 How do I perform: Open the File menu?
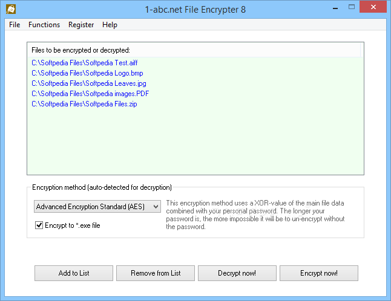click(x=15, y=25)
